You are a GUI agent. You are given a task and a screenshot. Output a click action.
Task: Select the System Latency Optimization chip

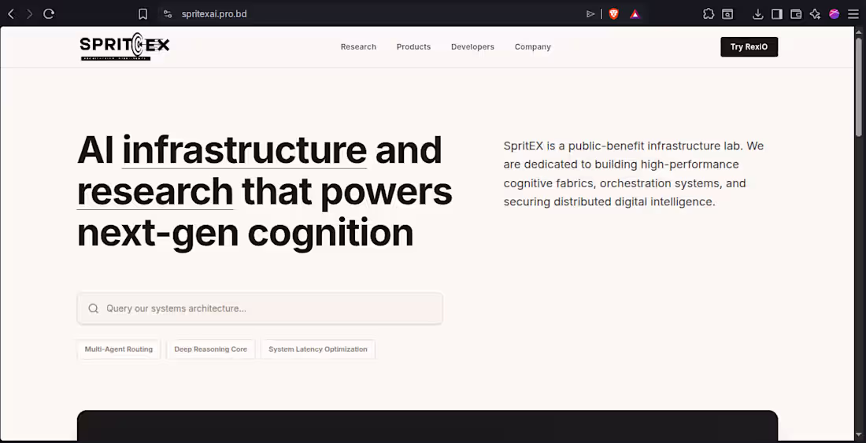[317, 349]
